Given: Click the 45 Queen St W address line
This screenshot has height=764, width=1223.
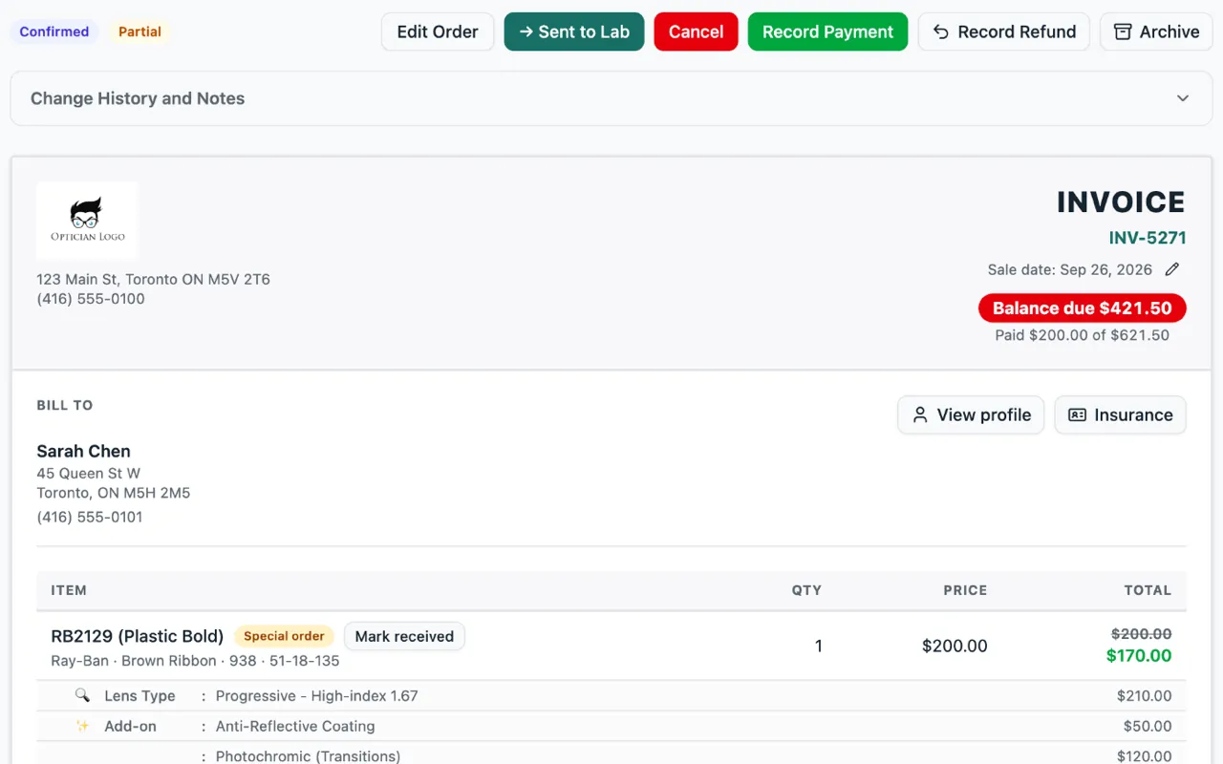Looking at the screenshot, I should click(x=89, y=474).
